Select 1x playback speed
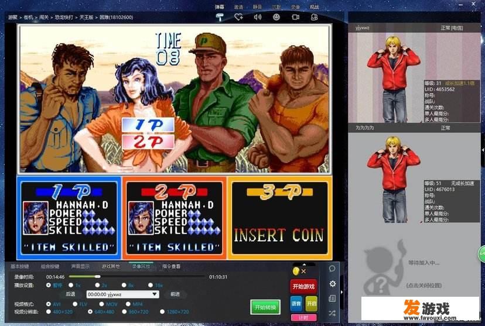 71,285
